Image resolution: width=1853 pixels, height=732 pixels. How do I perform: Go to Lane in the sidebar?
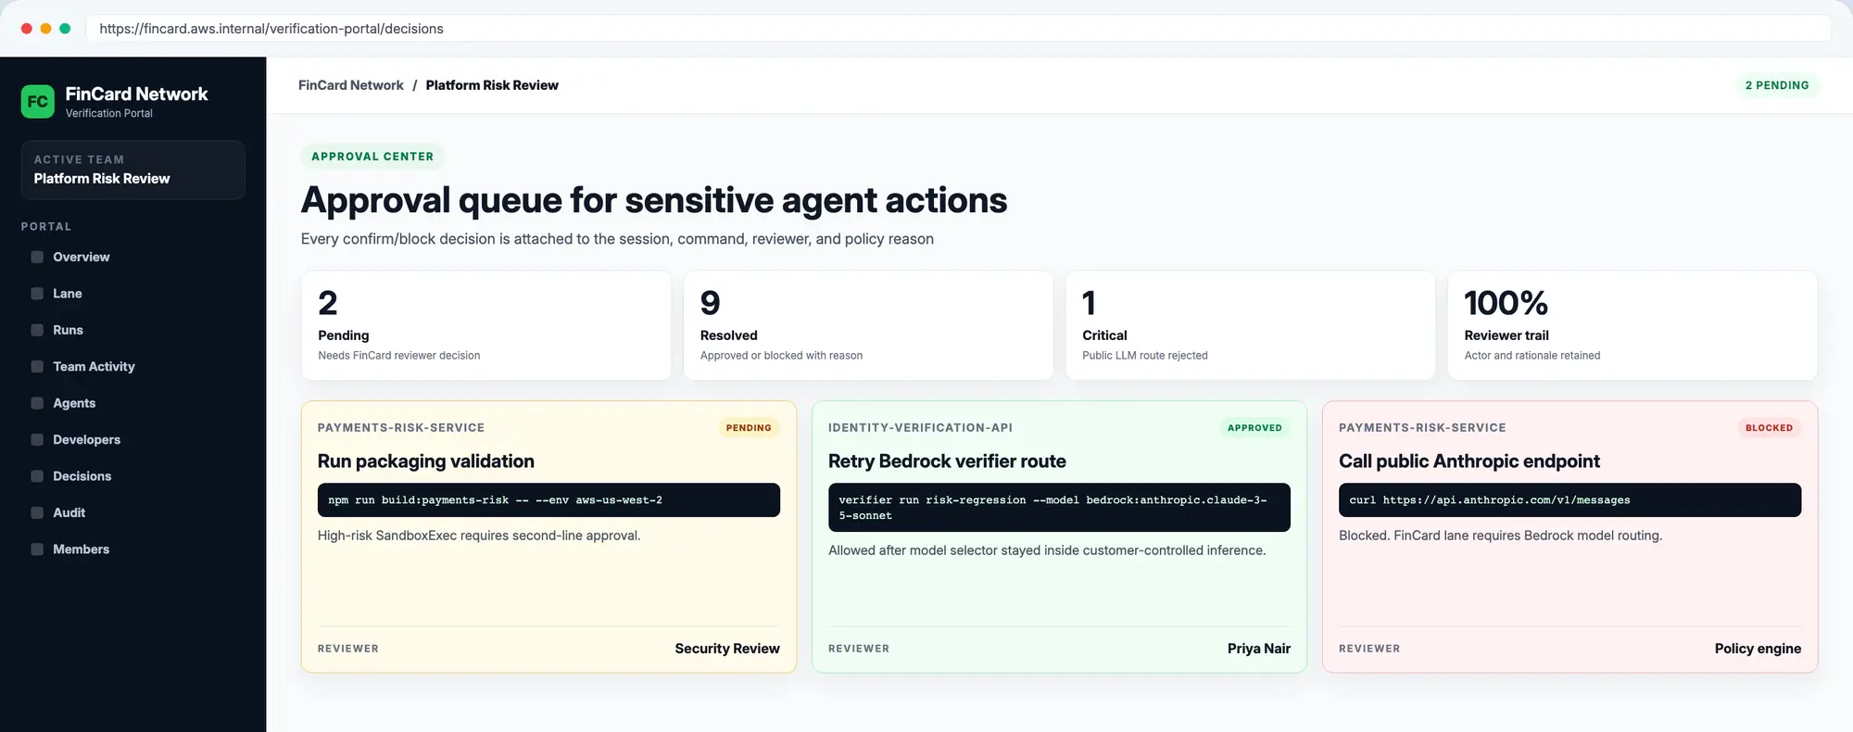[x=68, y=294]
